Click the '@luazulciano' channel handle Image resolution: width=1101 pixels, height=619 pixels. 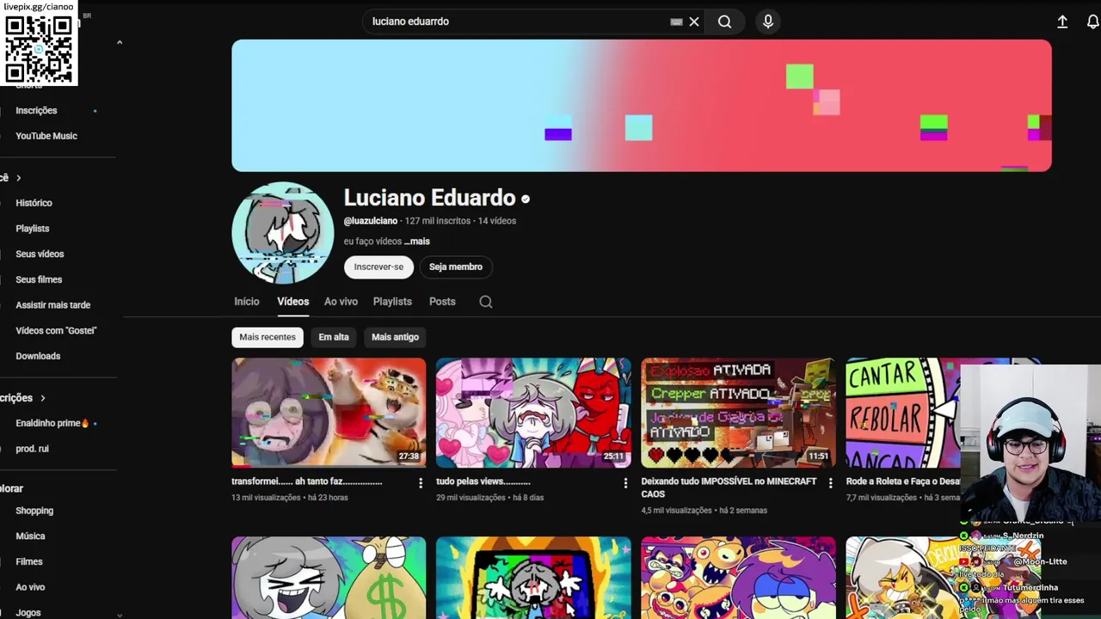(x=371, y=221)
